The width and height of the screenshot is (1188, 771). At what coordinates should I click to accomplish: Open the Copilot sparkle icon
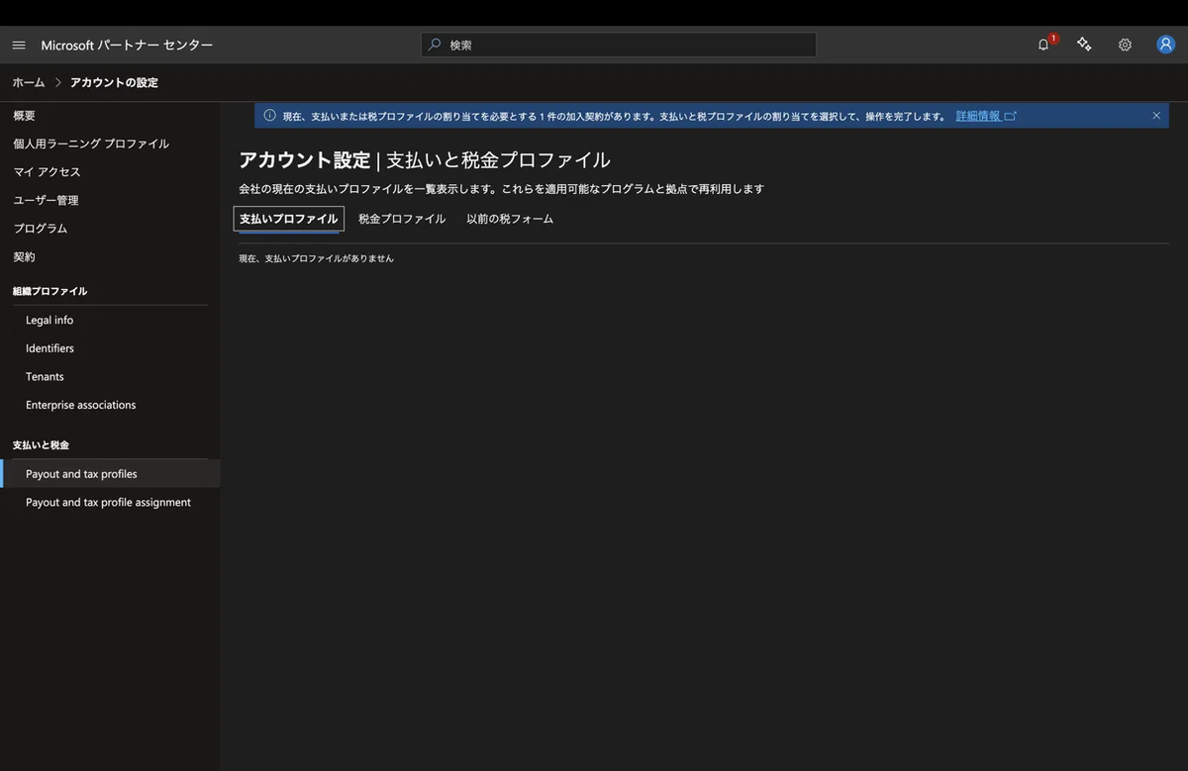[x=1084, y=45]
